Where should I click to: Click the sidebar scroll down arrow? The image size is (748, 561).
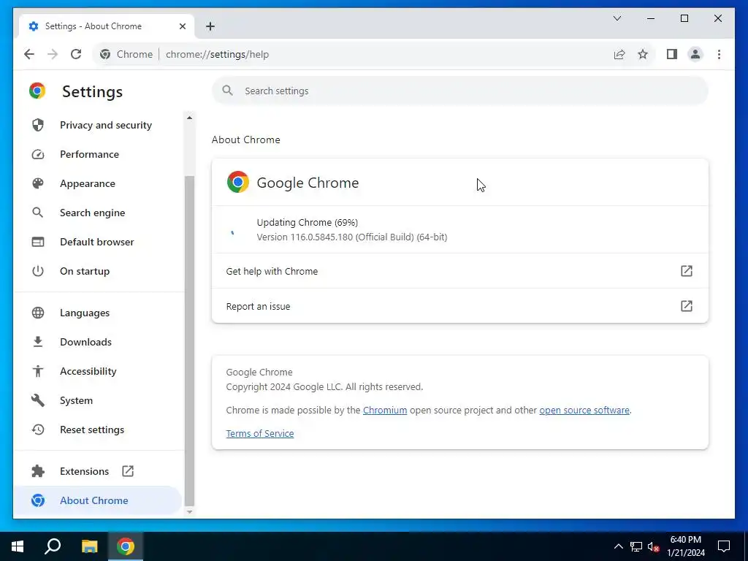pyautogui.click(x=189, y=511)
